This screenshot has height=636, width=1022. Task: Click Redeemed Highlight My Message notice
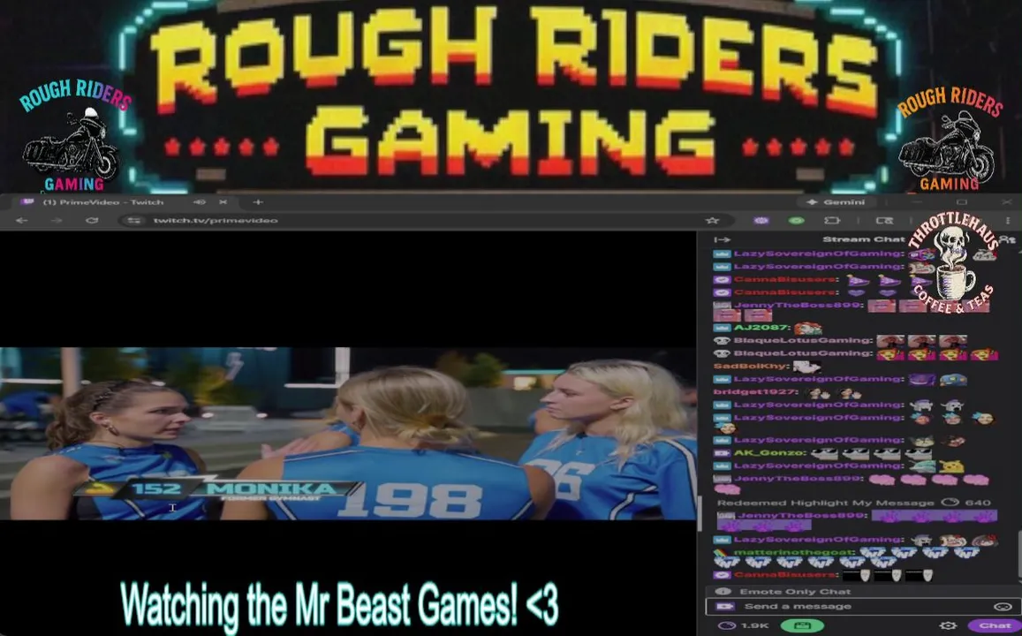click(x=825, y=503)
